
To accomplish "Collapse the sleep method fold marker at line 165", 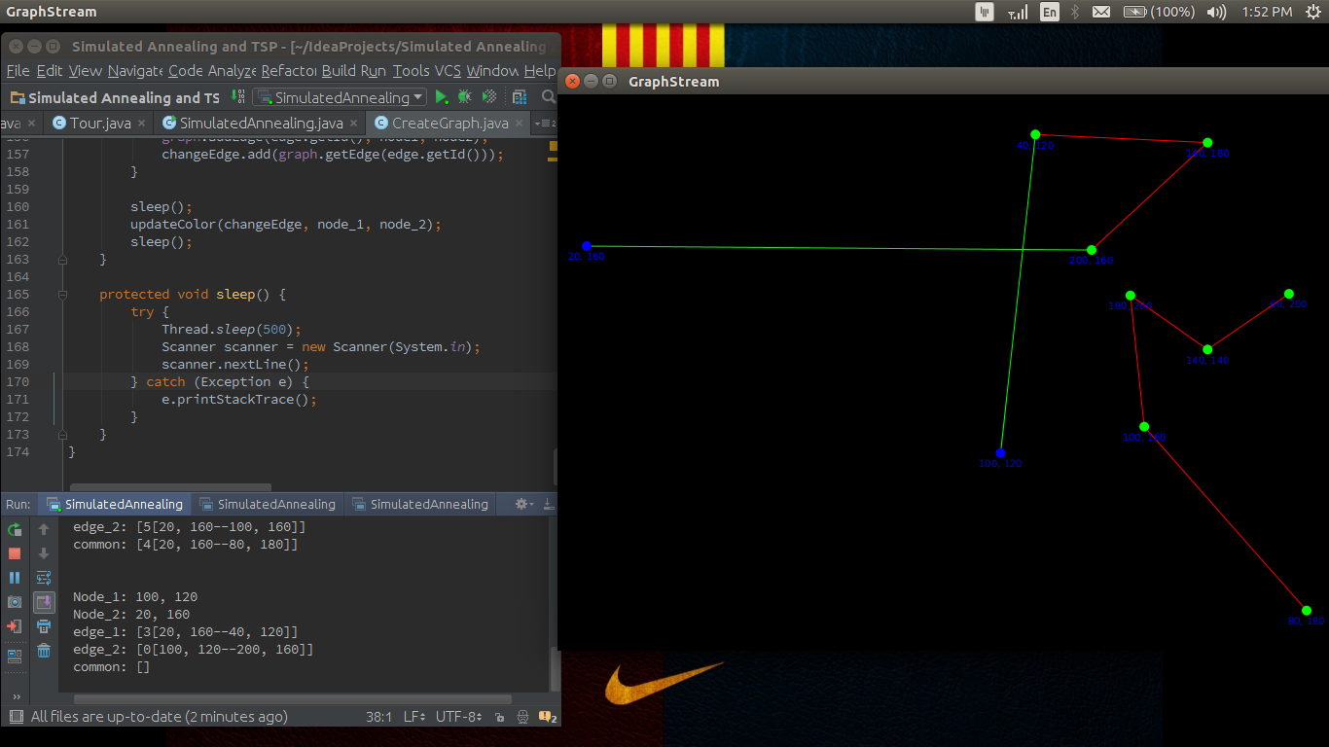I will pos(62,295).
